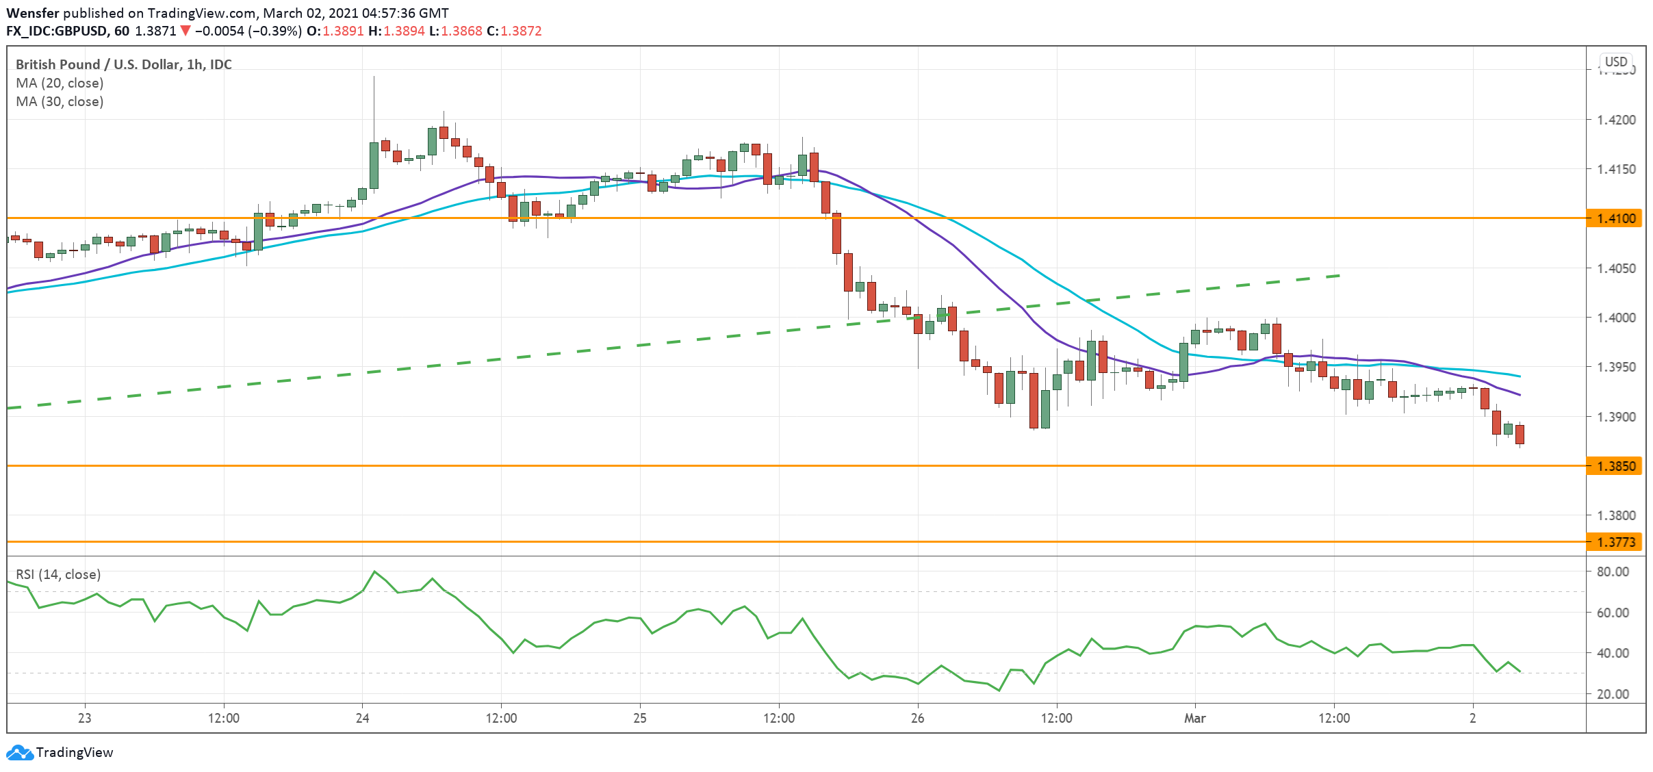Click the TradingView text link at bottom
This screenshot has width=1653, height=772.
point(74,753)
